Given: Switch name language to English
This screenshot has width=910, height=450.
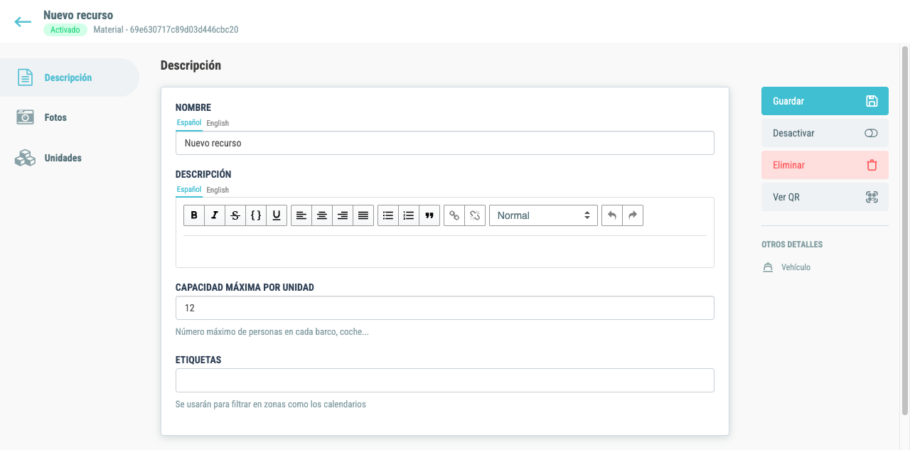Looking at the screenshot, I should 218,123.
